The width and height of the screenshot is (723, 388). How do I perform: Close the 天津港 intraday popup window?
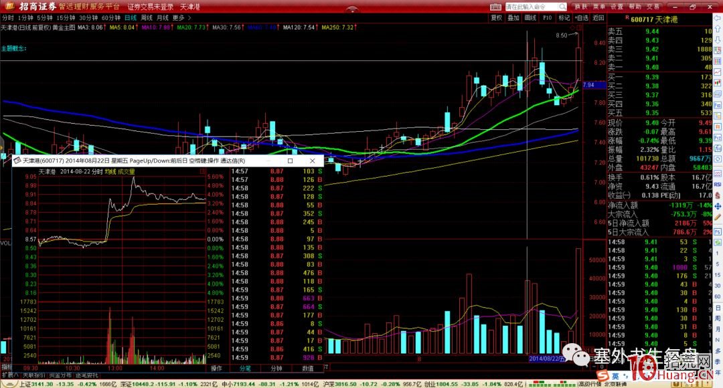coord(312,161)
